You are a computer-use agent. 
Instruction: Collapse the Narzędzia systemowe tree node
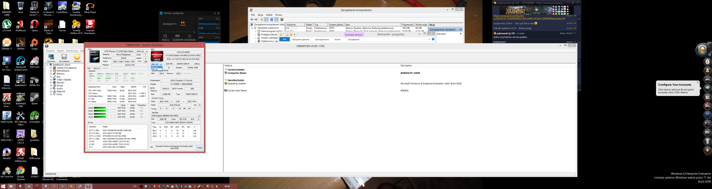(252, 28)
